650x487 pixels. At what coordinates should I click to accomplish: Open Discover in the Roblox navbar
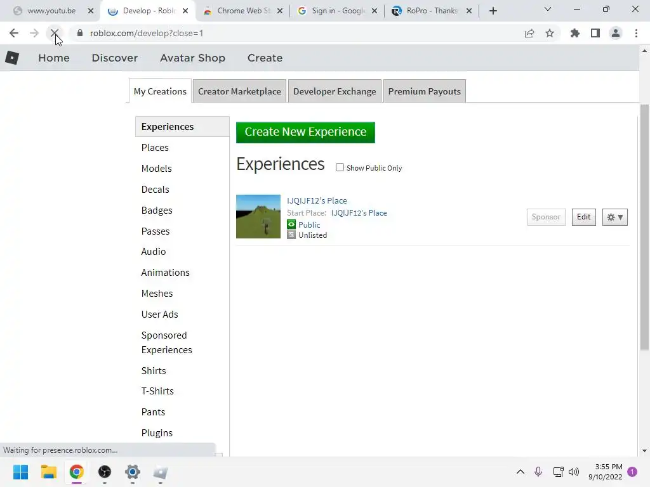click(115, 58)
